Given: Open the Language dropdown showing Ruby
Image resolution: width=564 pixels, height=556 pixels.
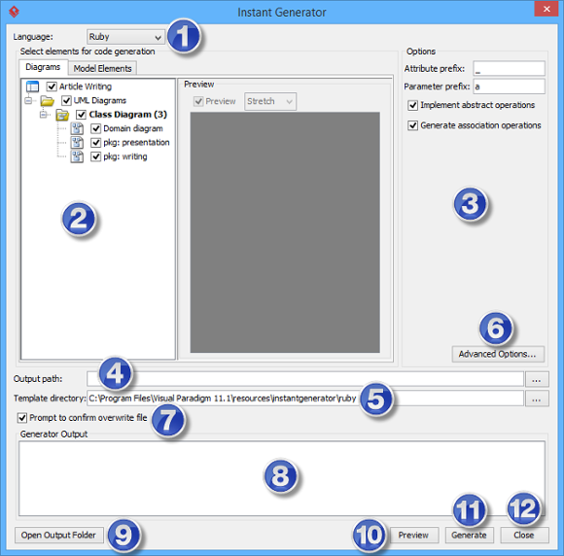Looking at the screenshot, I should point(125,37).
